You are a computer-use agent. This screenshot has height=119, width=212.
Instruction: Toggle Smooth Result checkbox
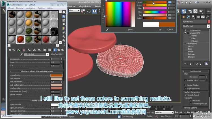click(x=186, y=95)
